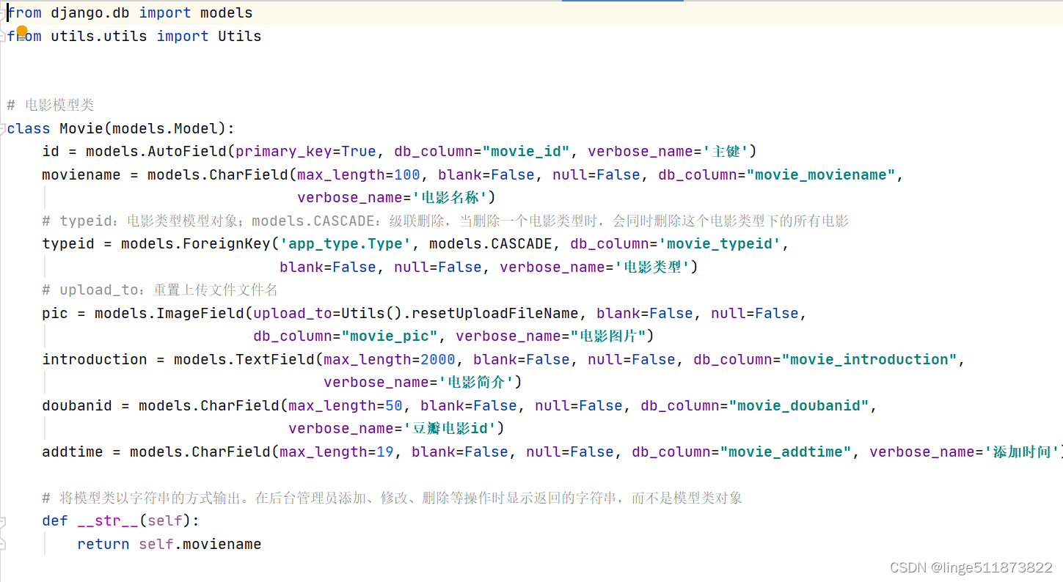Click 'max_length=50' argument
The width and height of the screenshot is (1063, 582).
tap(346, 405)
